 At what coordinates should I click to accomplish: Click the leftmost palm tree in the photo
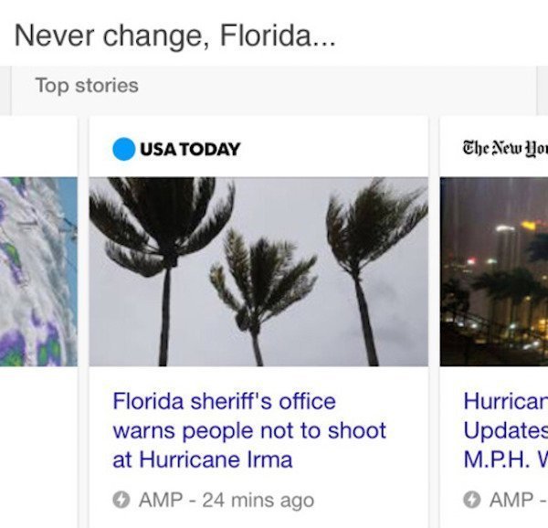pyautogui.click(x=165, y=265)
